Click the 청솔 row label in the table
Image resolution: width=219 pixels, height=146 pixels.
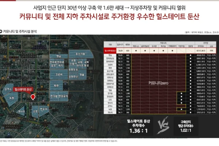point(110,90)
